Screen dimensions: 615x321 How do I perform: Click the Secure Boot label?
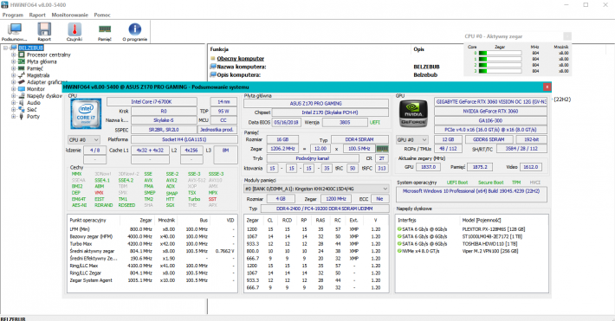tap(490, 183)
